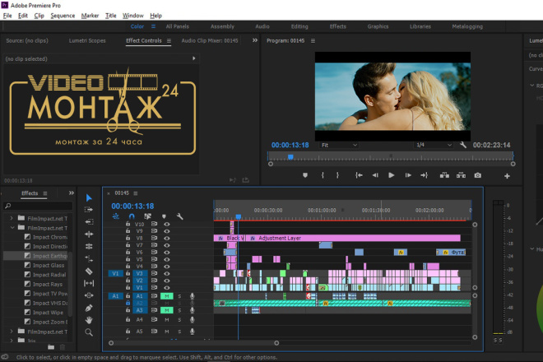Step back one frame

[375, 175]
